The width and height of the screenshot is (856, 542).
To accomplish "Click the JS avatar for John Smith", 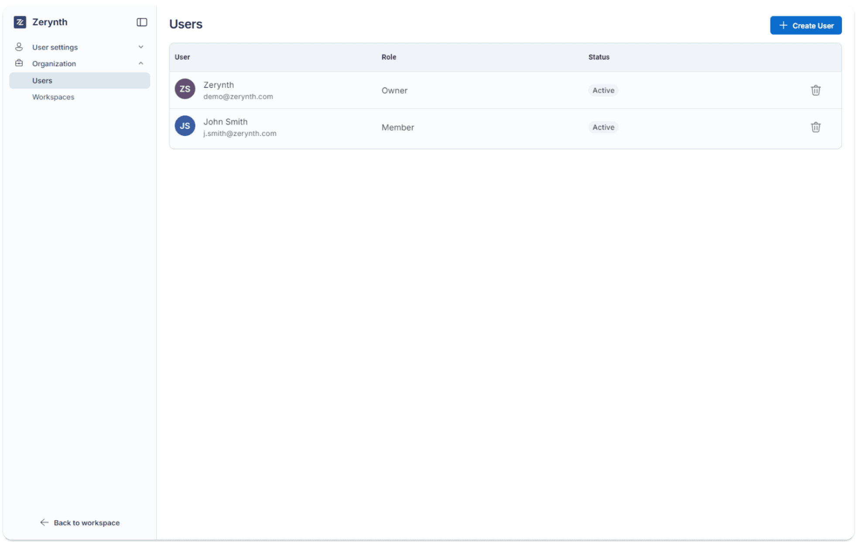I will click(185, 125).
